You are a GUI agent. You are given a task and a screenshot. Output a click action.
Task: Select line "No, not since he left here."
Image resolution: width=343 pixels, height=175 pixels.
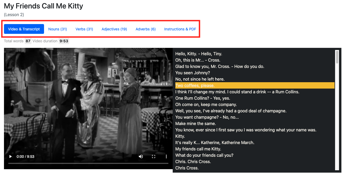[200, 79]
